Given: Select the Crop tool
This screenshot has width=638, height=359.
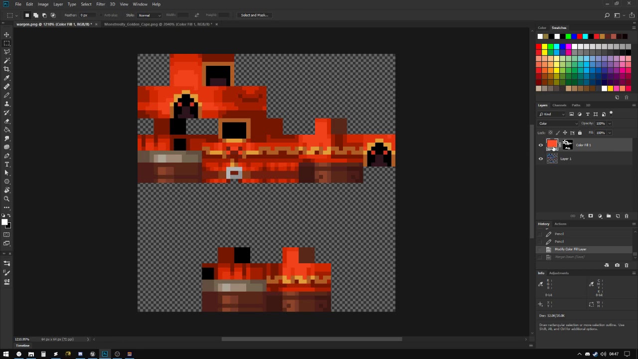Looking at the screenshot, I should [7, 69].
